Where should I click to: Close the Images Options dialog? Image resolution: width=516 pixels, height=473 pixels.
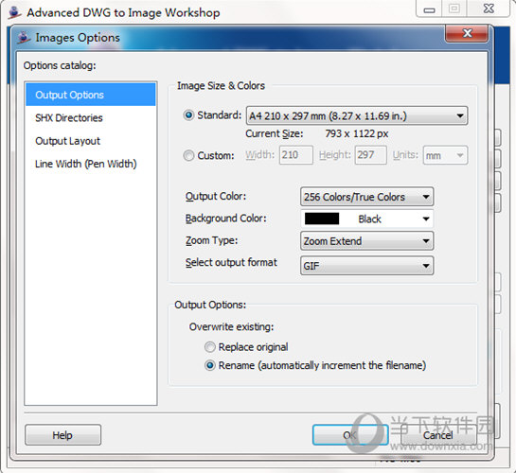click(x=467, y=33)
